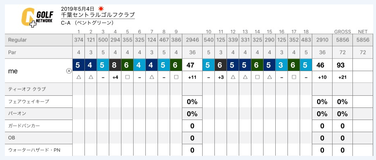The image size is (376, 160).
Task: Select the OB row label
Action: click(12, 138)
